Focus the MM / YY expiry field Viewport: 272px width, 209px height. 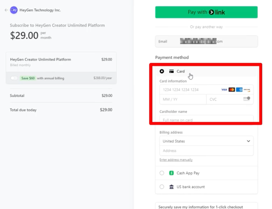[183, 99]
